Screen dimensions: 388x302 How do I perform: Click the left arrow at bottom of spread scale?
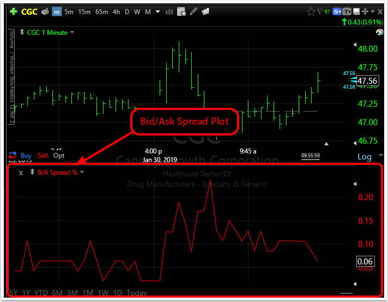(x=355, y=284)
